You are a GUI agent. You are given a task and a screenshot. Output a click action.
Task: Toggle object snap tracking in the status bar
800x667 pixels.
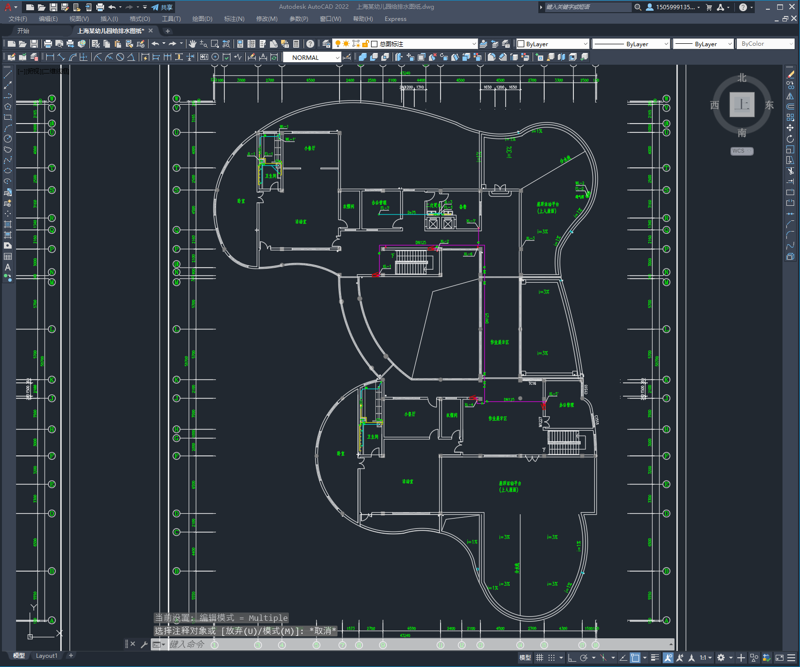[623, 658]
